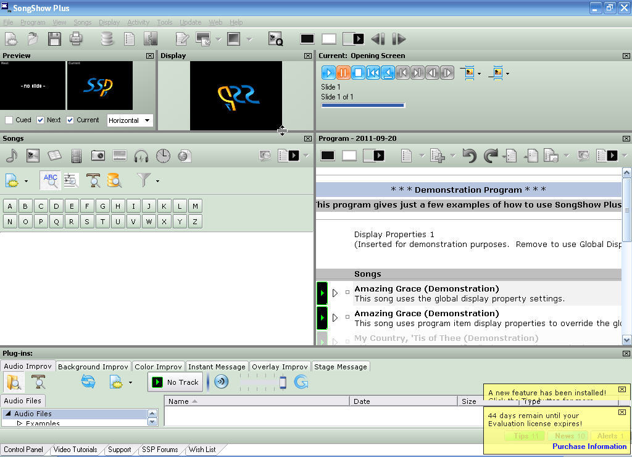This screenshot has height=457, width=632.
Task: Select the music note Songs icon
Action: pyautogui.click(x=12, y=156)
